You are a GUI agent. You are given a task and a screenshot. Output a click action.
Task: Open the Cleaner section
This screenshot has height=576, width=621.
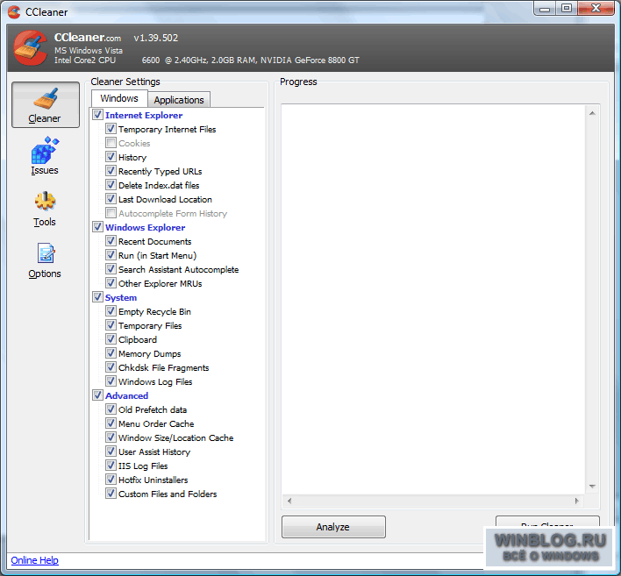click(x=45, y=104)
